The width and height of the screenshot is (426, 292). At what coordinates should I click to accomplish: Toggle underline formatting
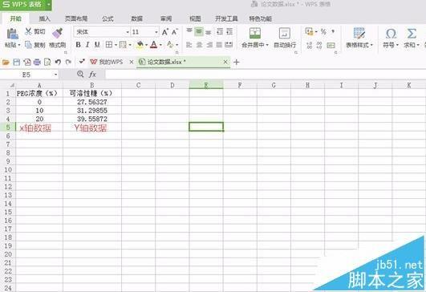click(x=97, y=45)
